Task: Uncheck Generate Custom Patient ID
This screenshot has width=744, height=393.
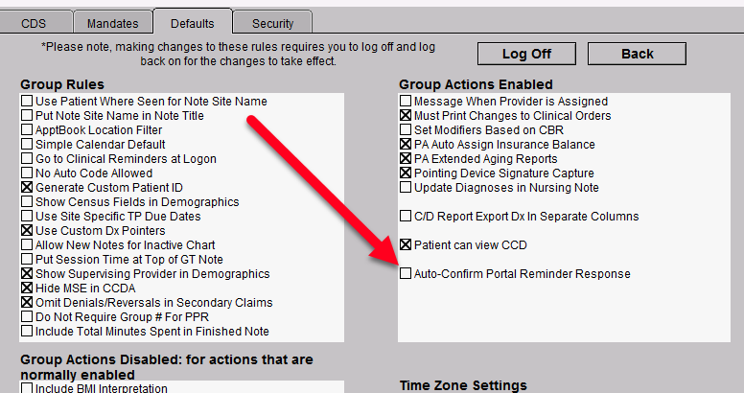Action: (x=28, y=188)
